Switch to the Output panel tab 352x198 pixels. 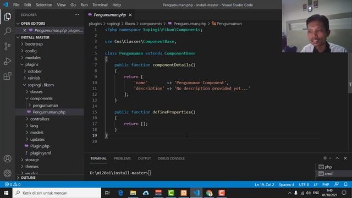pyautogui.click(x=144, y=158)
